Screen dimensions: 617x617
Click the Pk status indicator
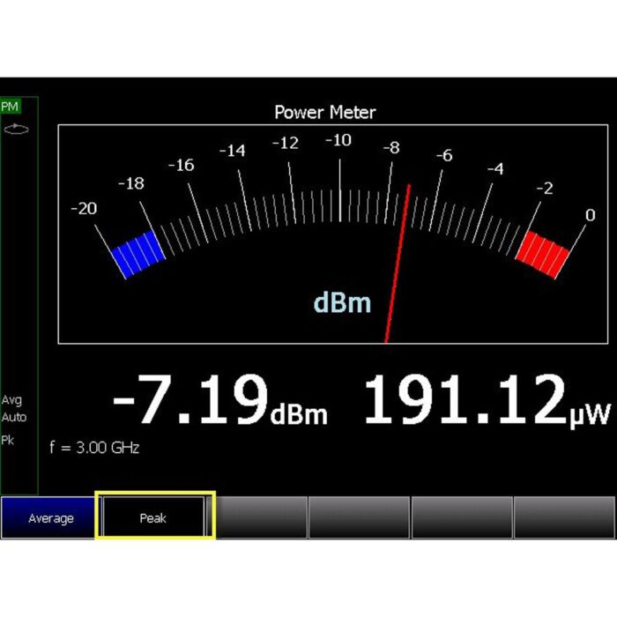click(8, 439)
